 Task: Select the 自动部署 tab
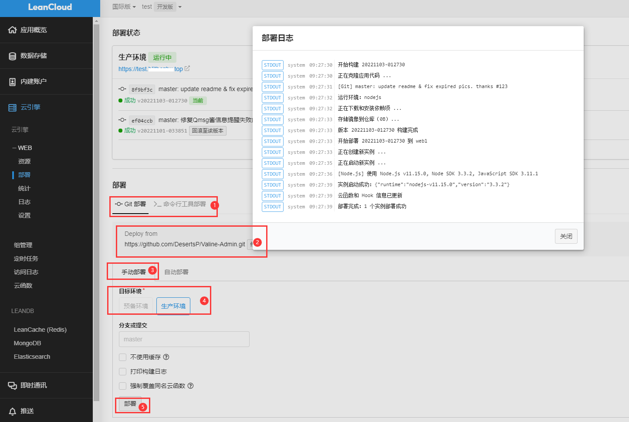coord(176,272)
